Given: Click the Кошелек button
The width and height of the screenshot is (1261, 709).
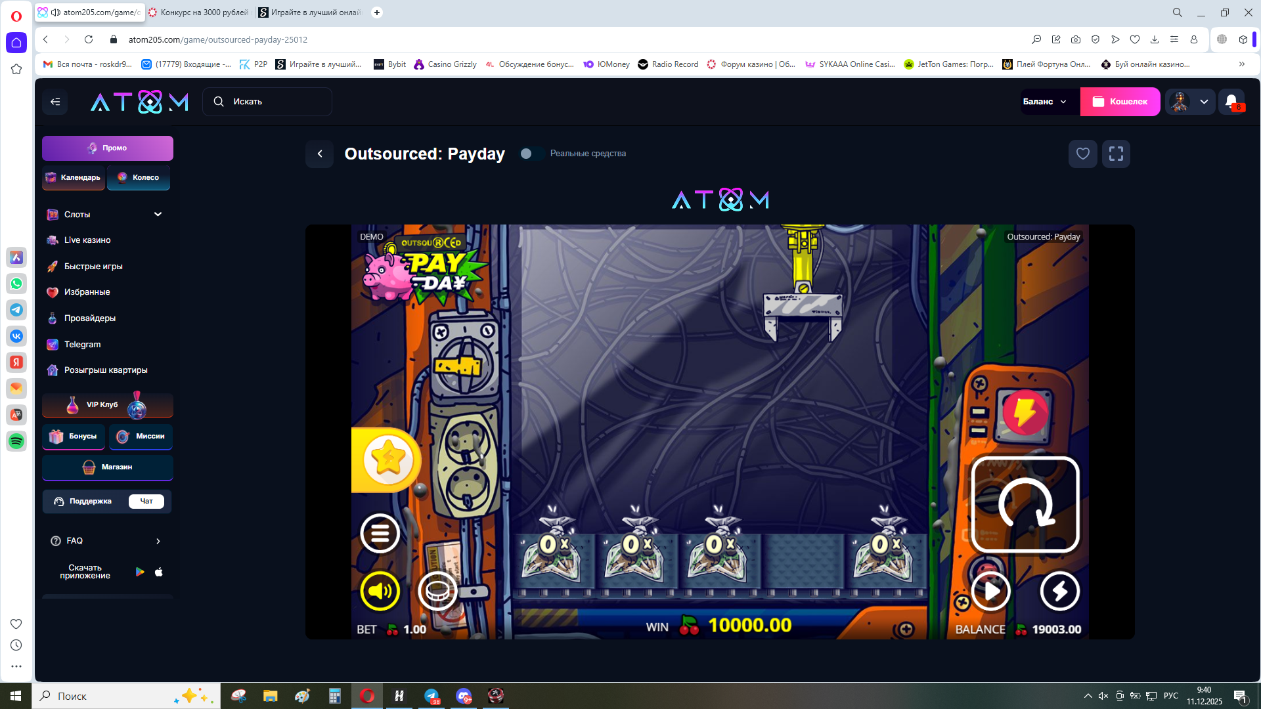Looking at the screenshot, I should 1120,102.
